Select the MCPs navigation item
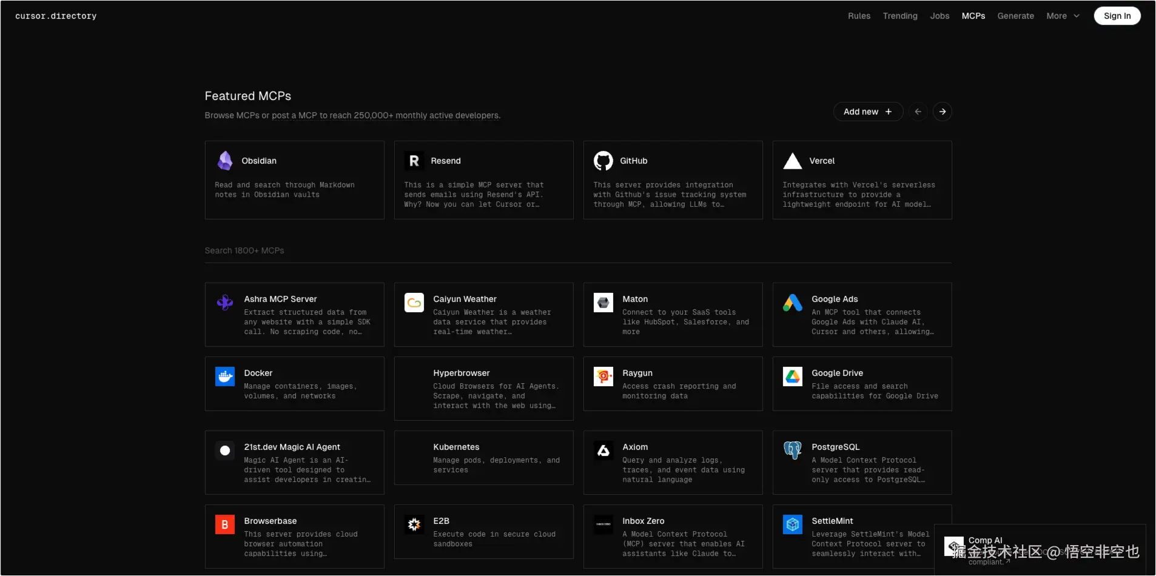The height and width of the screenshot is (576, 1156). (x=973, y=16)
